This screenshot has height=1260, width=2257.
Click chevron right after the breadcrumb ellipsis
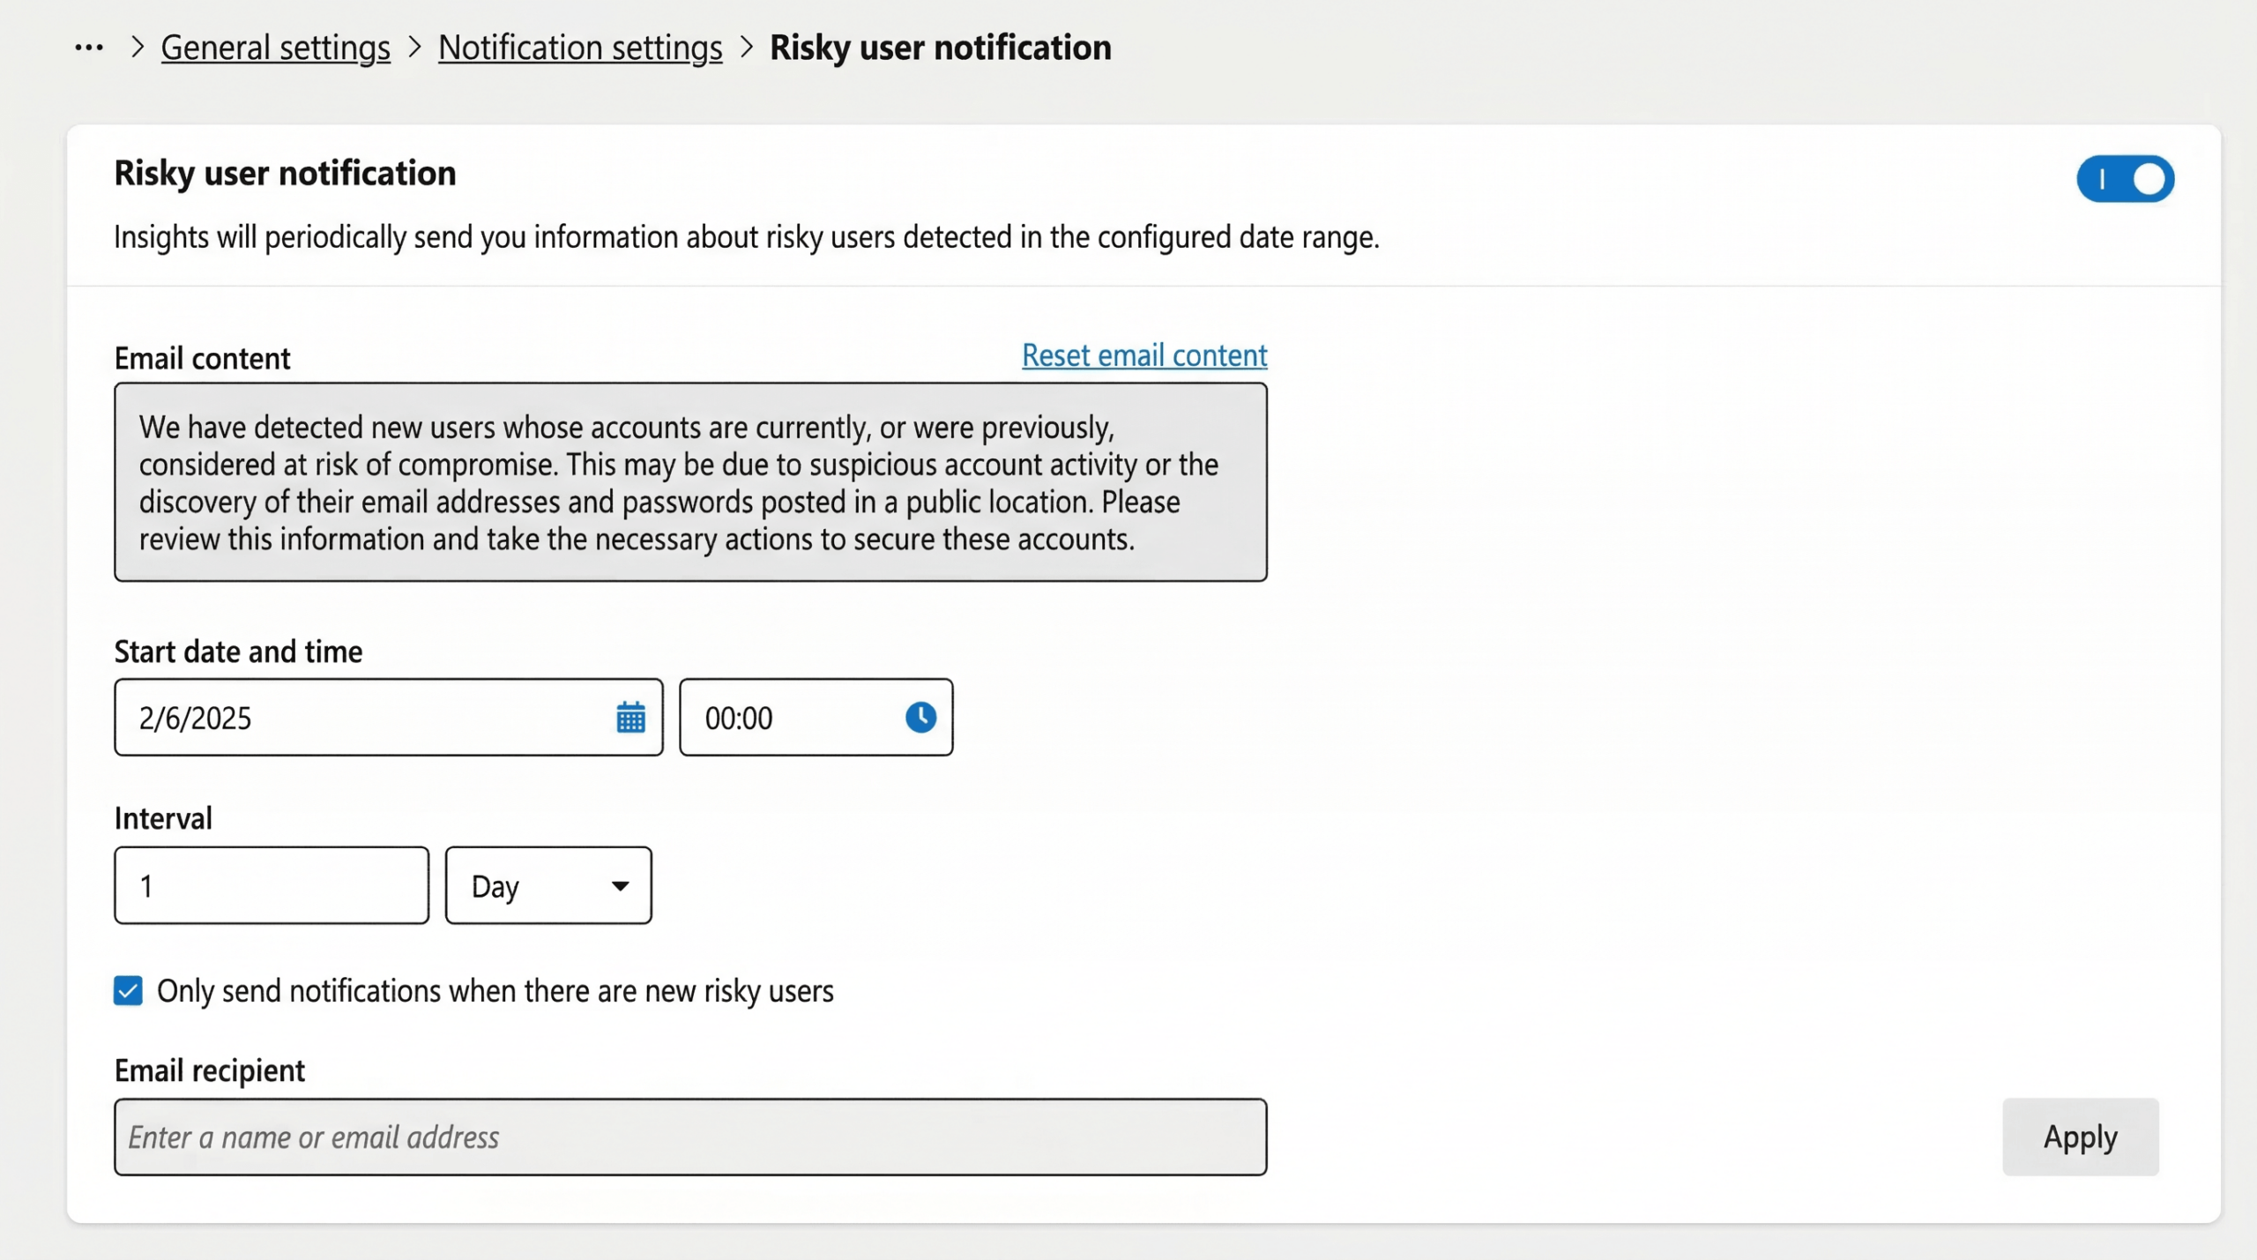click(x=137, y=48)
